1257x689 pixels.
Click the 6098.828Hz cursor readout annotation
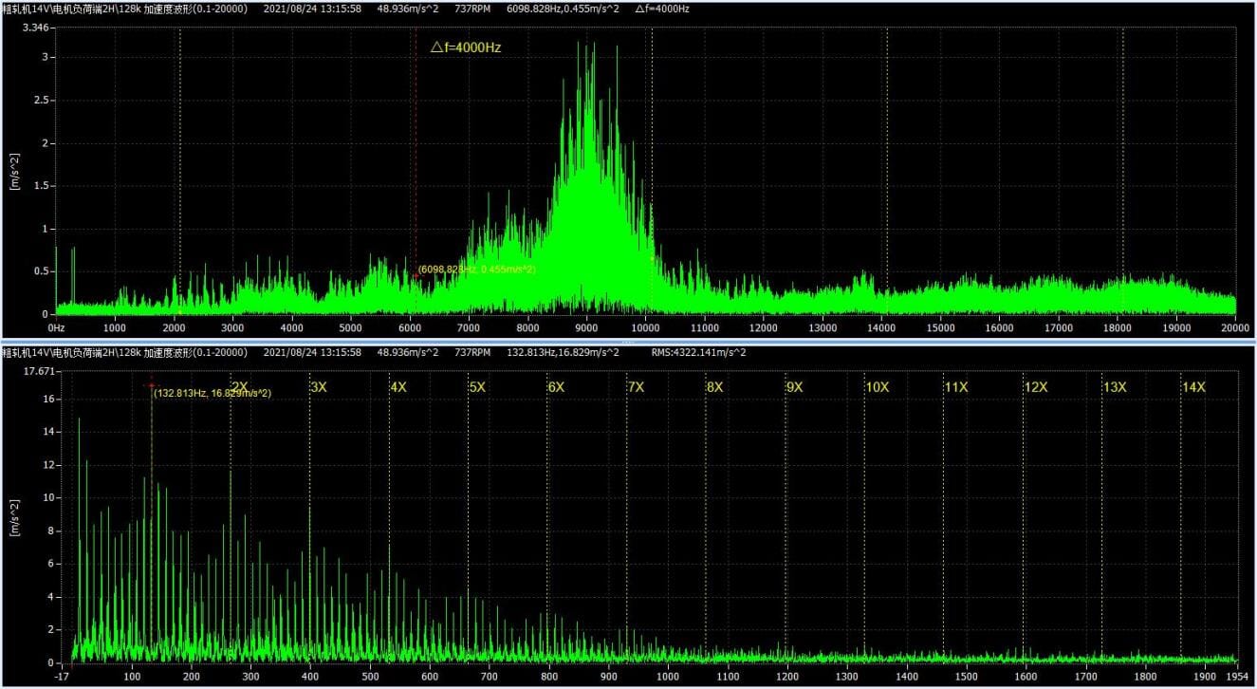[476, 270]
